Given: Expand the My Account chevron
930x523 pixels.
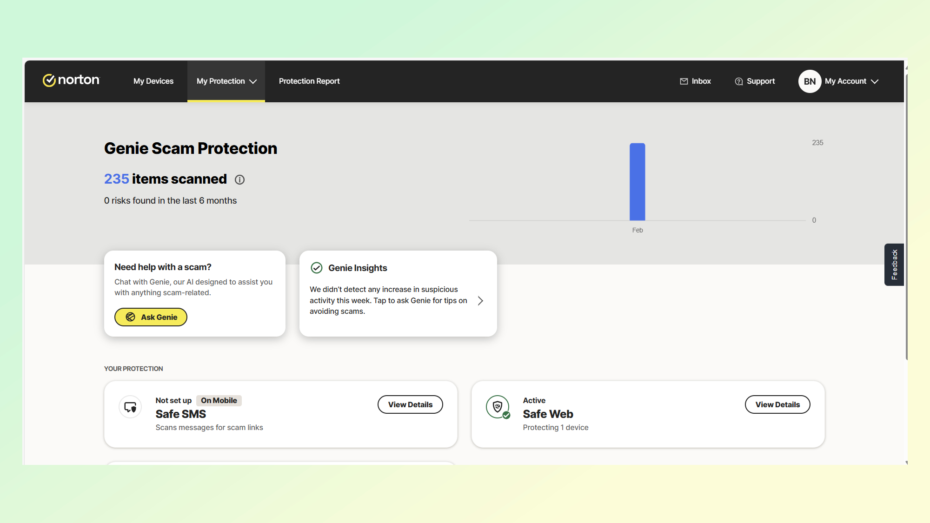Looking at the screenshot, I should tap(875, 81).
